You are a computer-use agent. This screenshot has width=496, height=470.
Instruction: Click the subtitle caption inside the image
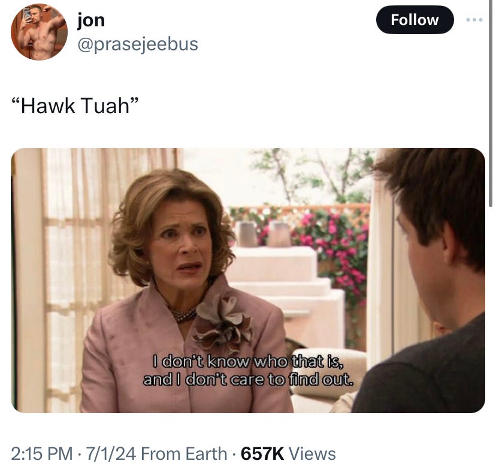[248, 370]
